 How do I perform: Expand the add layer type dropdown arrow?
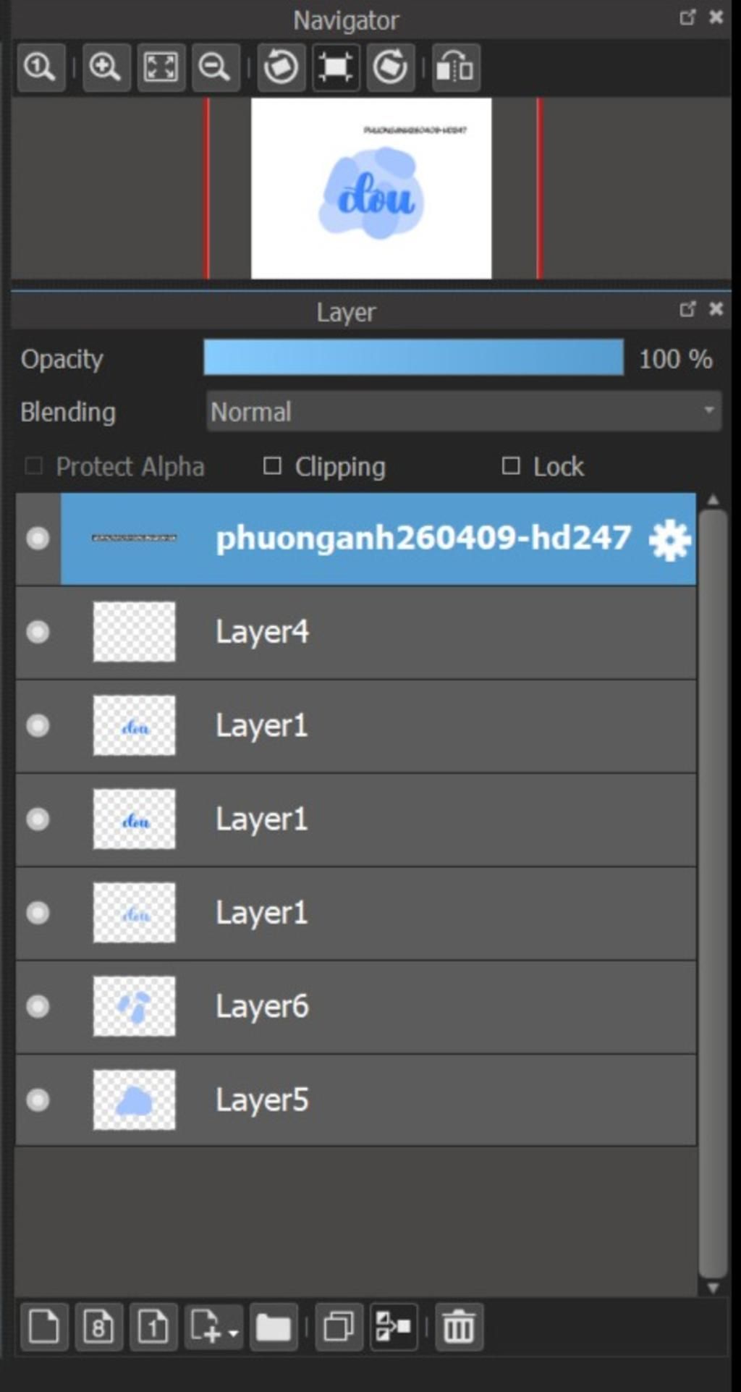(x=232, y=1333)
